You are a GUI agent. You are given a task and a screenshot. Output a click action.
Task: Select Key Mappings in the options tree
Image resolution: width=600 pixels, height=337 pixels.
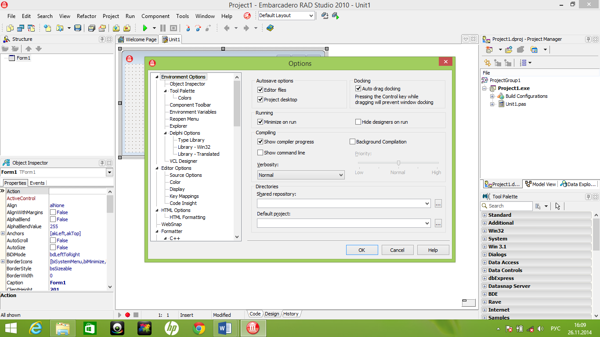click(184, 196)
